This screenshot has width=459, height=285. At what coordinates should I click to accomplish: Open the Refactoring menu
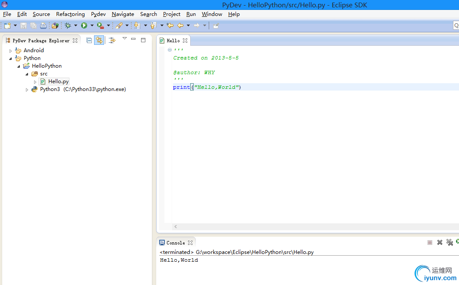coord(70,14)
